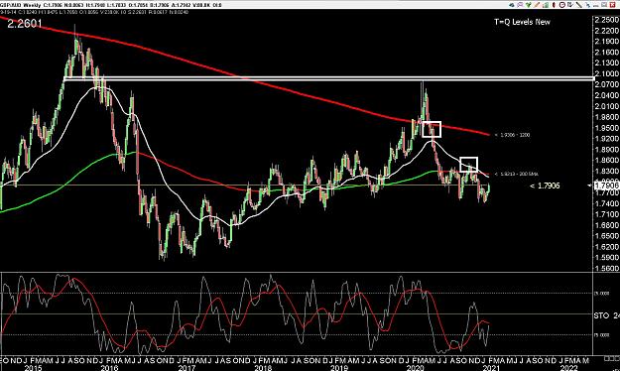Click the 1.9306 - 1200 moving average label
The width and height of the screenshot is (620, 371).
coord(513,135)
